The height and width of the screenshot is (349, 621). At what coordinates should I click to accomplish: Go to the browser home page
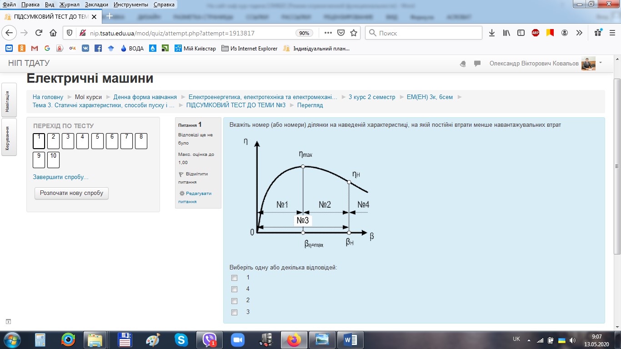pos(53,33)
